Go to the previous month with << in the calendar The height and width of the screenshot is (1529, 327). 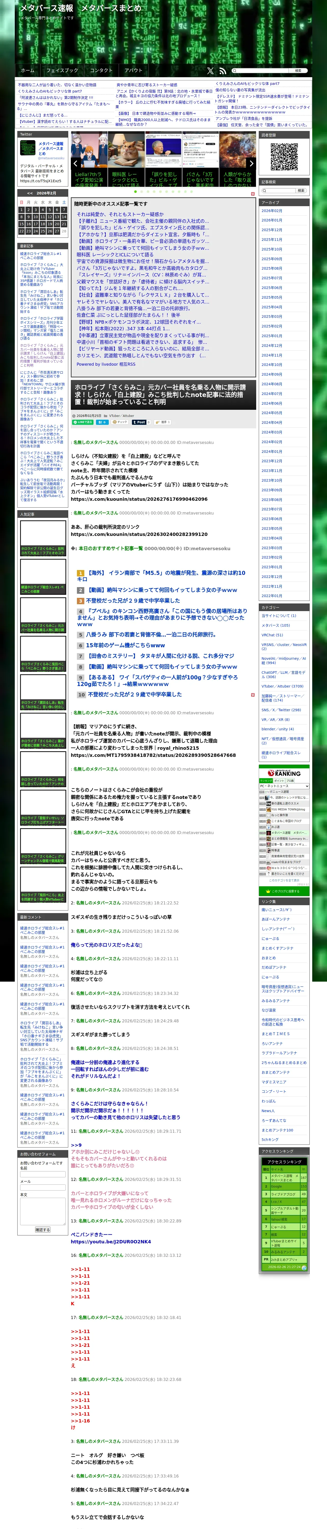[x=30, y=193]
